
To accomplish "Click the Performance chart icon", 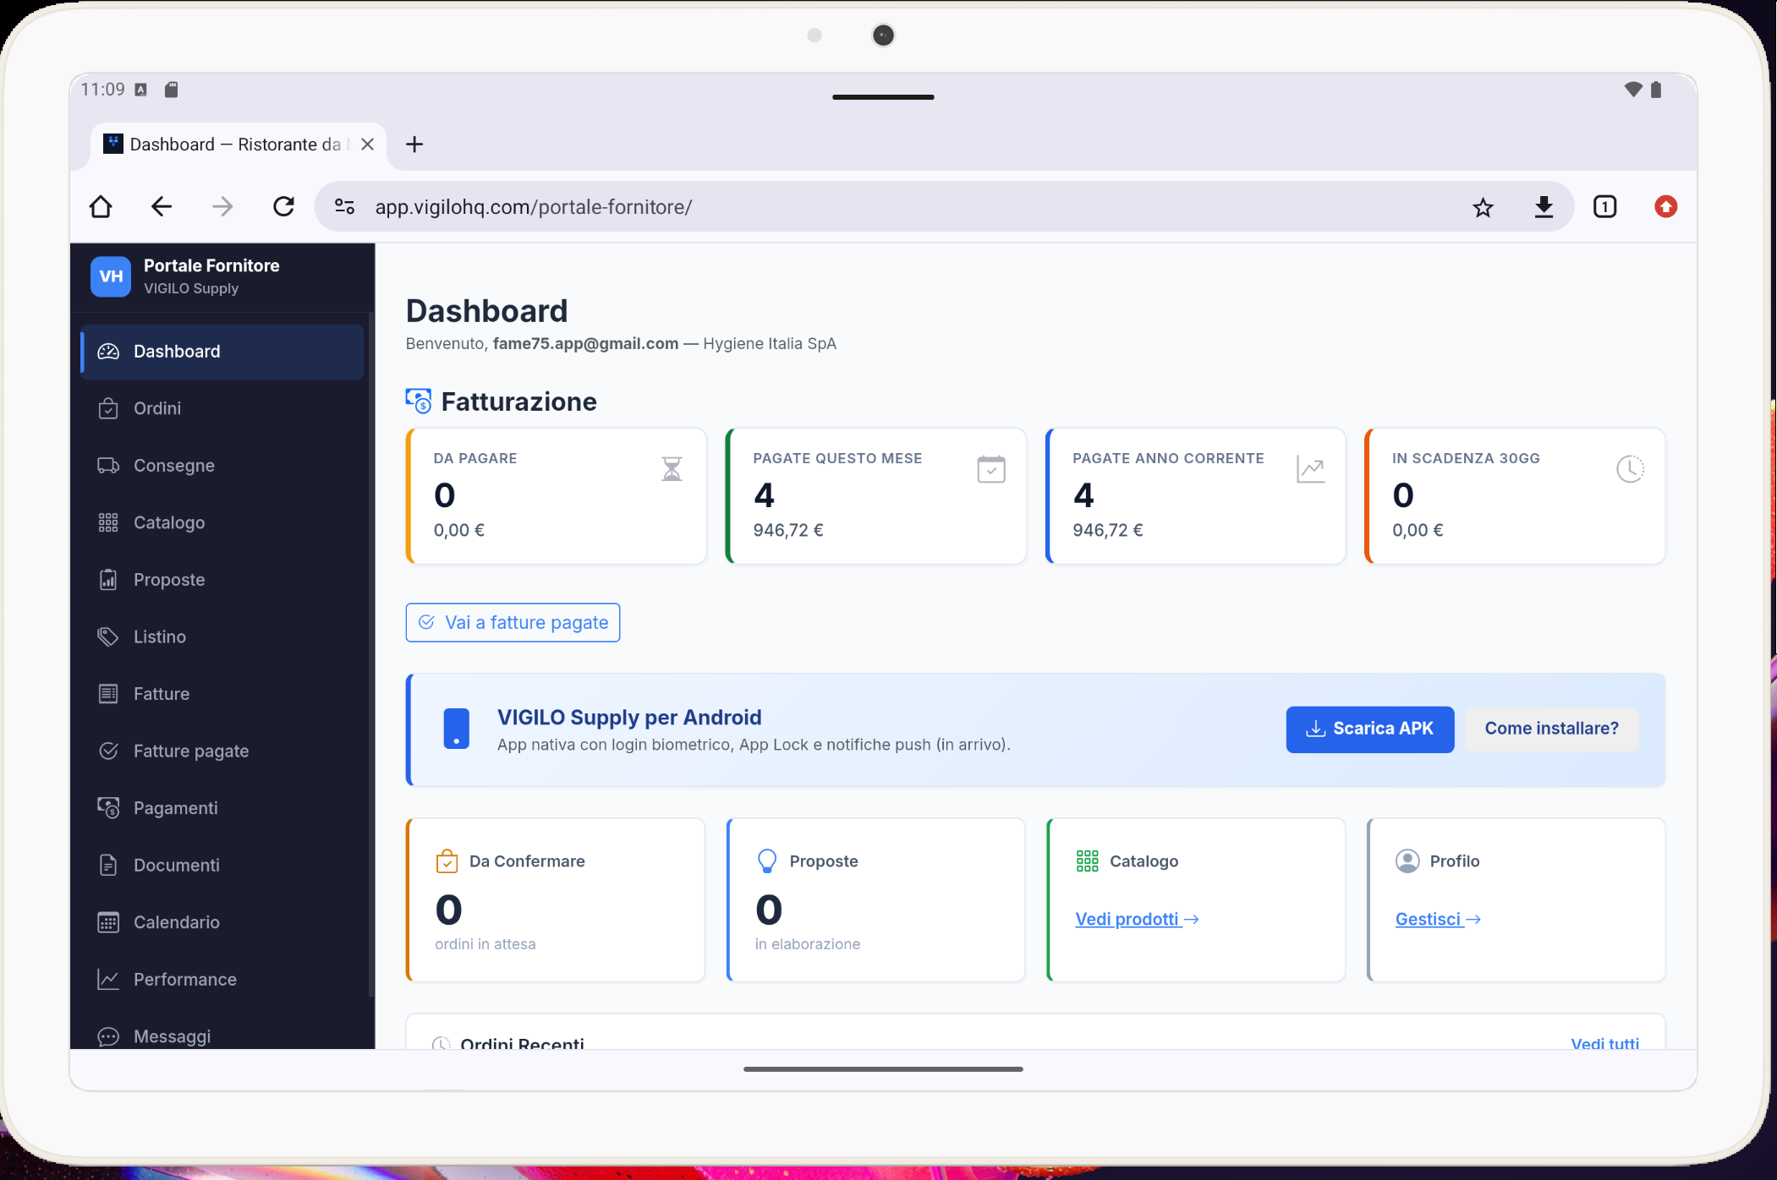I will pyautogui.click(x=108, y=979).
